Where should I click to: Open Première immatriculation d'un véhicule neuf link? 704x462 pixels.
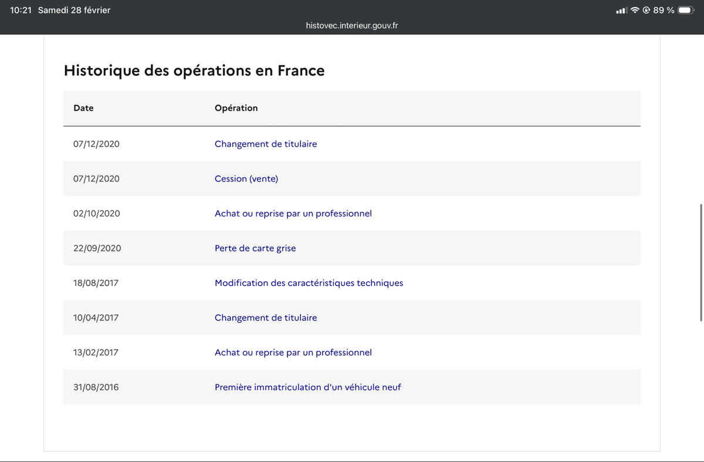tap(308, 387)
